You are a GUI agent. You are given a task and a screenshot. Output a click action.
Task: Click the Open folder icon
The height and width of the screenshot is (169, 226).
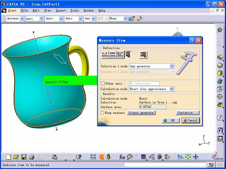click(x=16, y=157)
